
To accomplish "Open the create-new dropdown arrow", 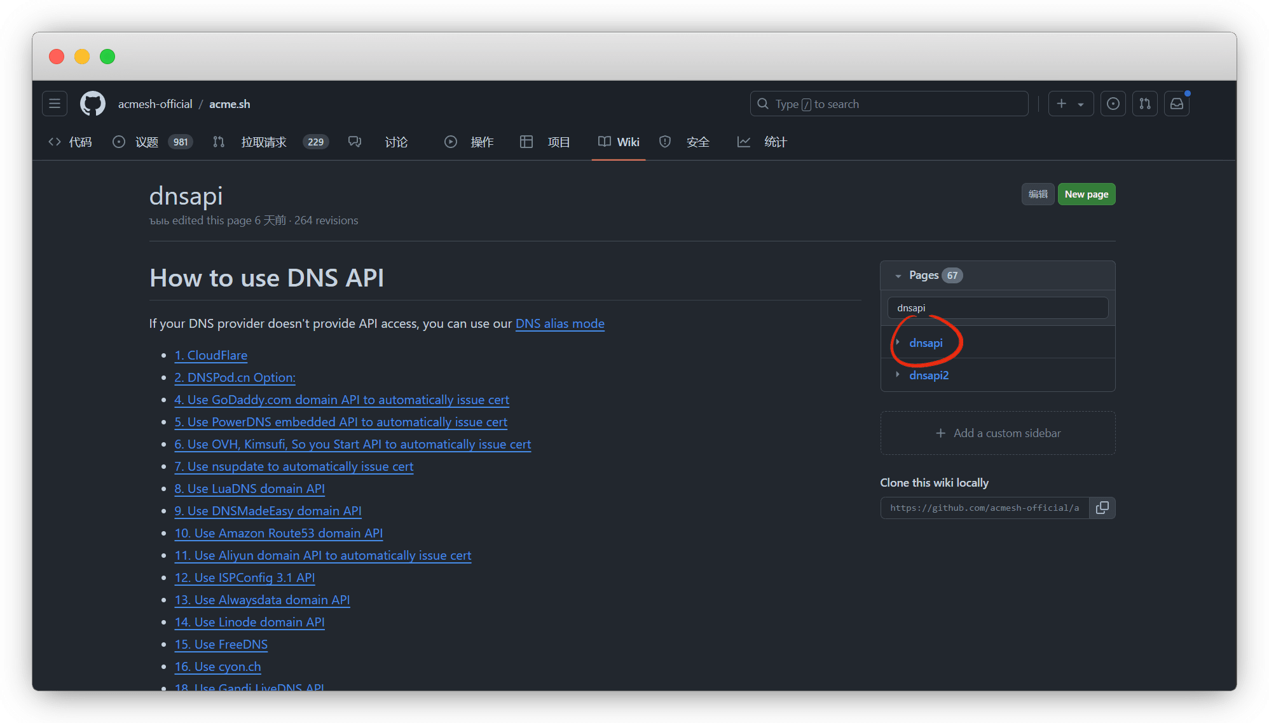I will pyautogui.click(x=1081, y=104).
